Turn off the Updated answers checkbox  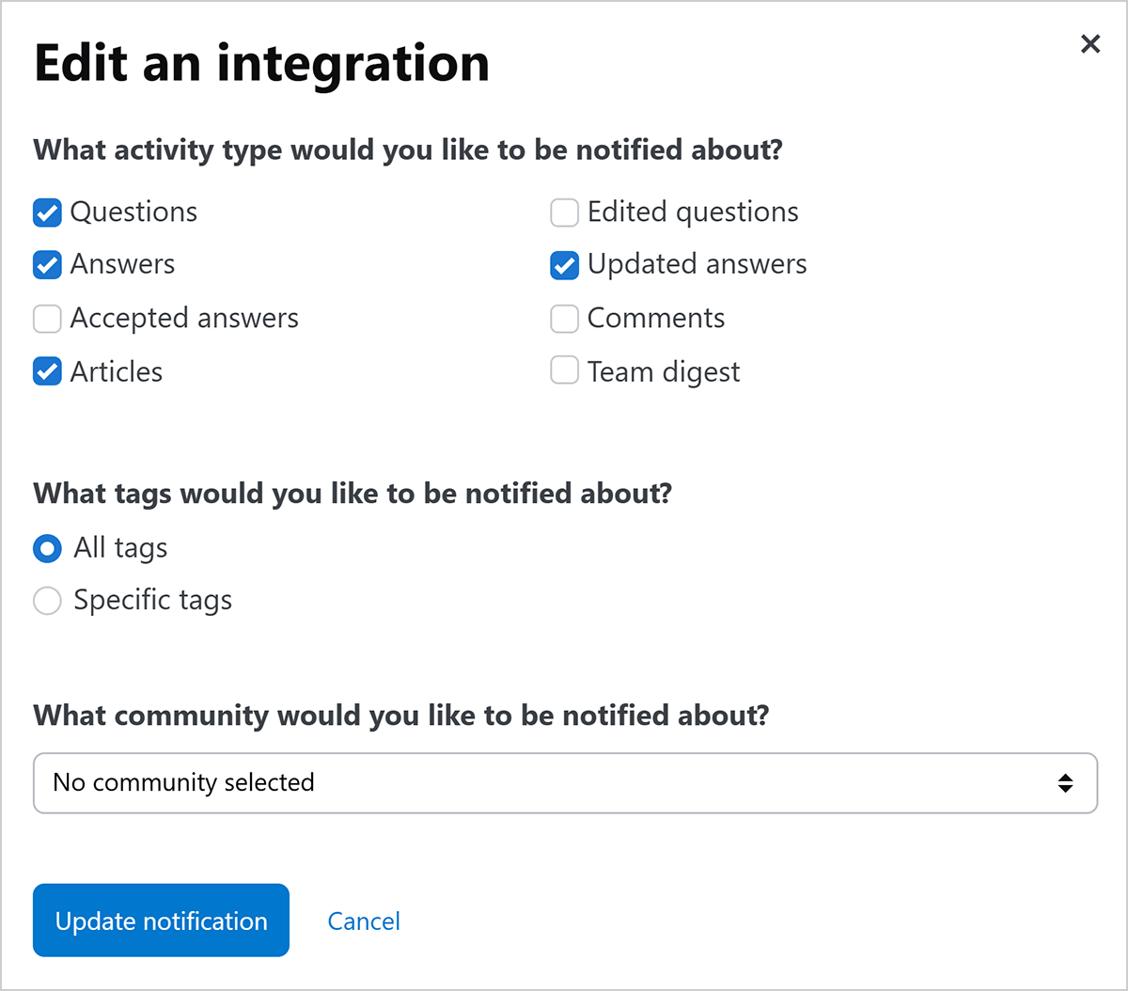point(564,266)
